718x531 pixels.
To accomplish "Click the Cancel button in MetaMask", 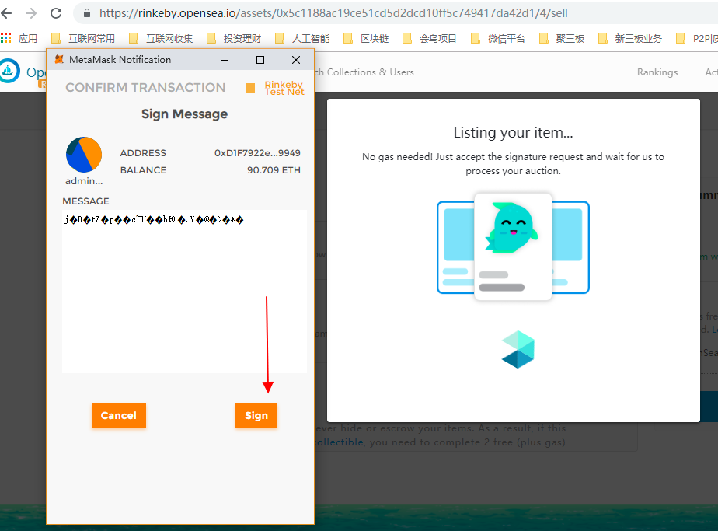I will pyautogui.click(x=119, y=415).
